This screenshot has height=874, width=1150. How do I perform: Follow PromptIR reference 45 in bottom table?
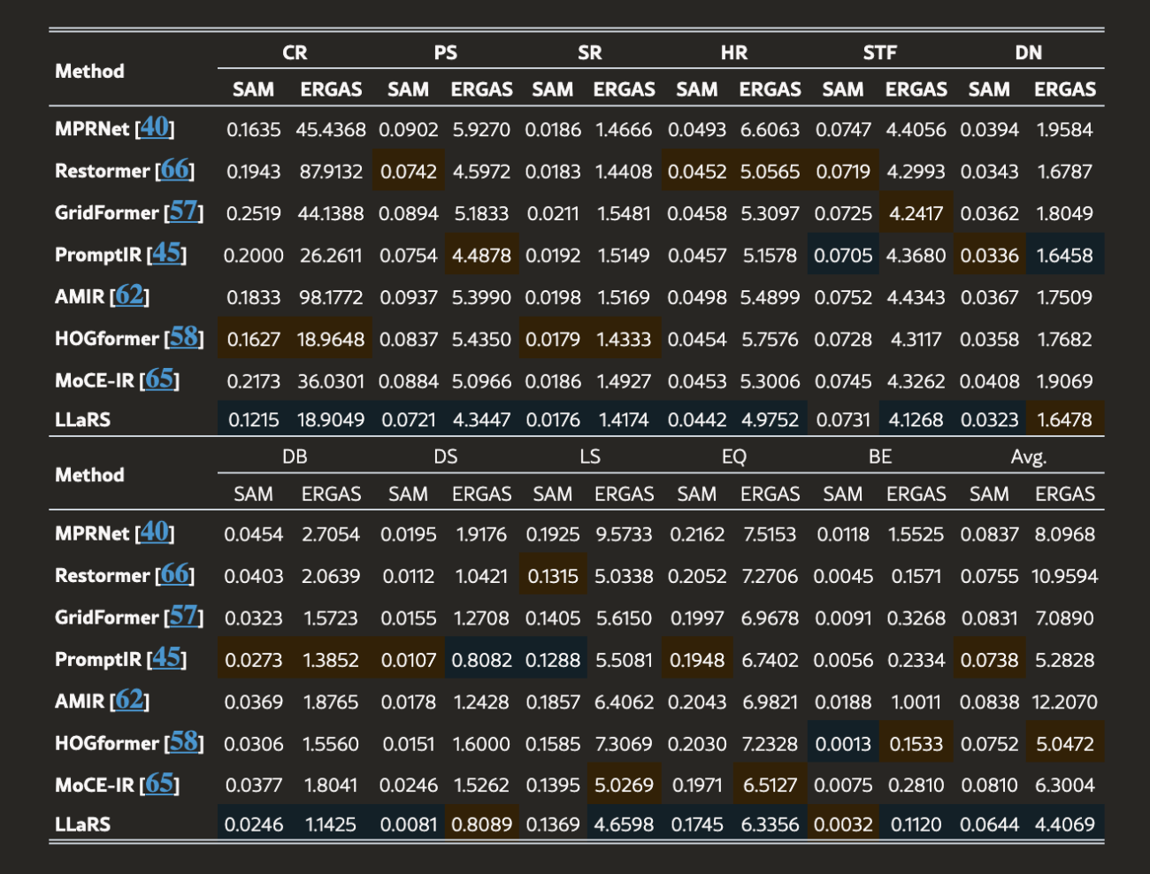click(166, 658)
